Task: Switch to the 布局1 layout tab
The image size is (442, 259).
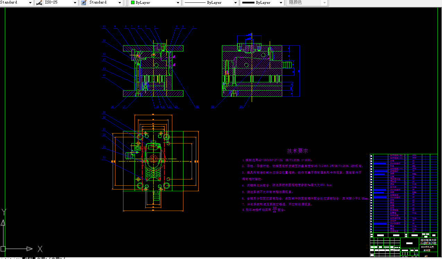Action: [x=43, y=258]
